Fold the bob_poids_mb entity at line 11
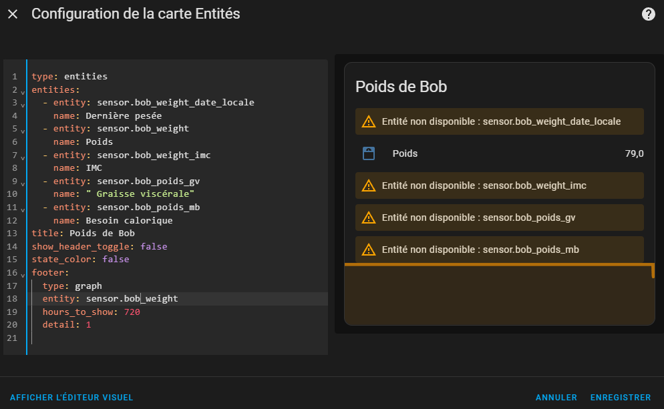The image size is (664, 409). (x=23, y=210)
